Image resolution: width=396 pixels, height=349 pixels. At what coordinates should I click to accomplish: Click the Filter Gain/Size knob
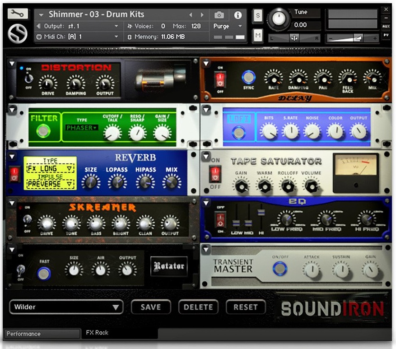click(162, 133)
